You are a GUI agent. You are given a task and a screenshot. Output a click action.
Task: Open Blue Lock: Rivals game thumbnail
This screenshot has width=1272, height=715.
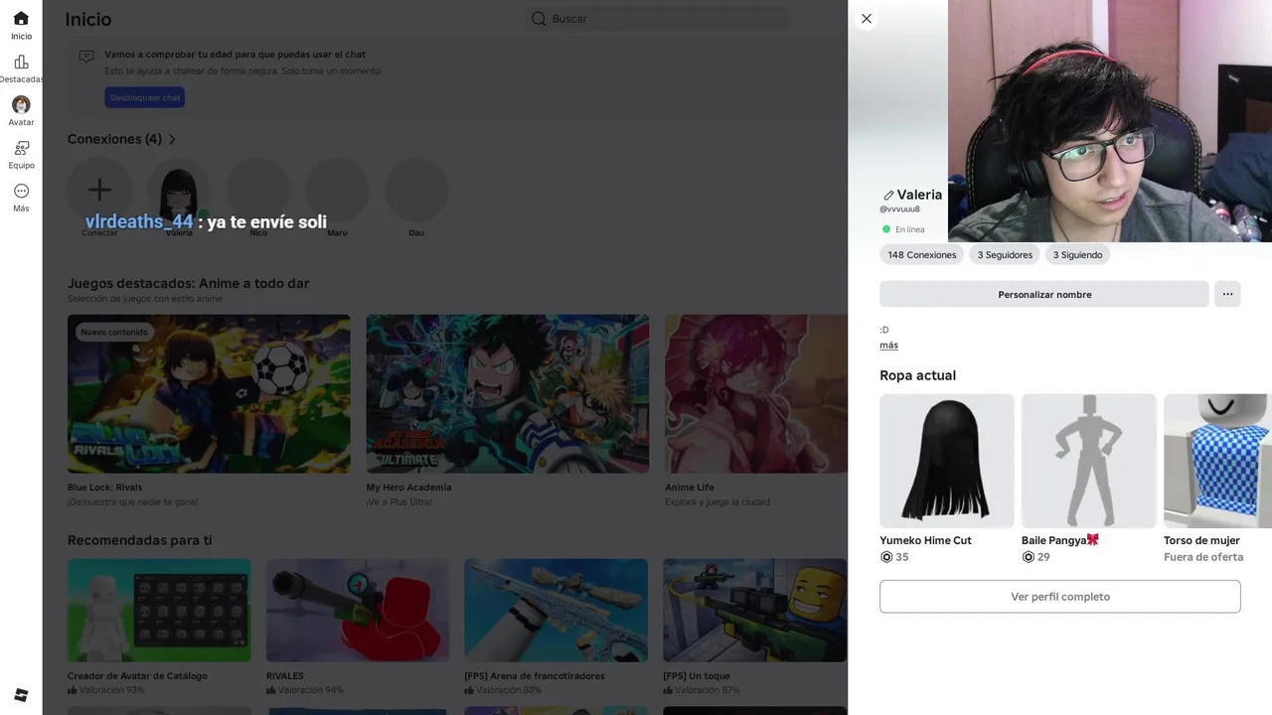point(209,393)
